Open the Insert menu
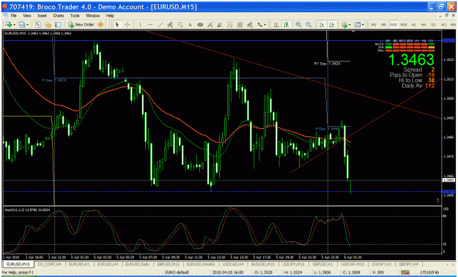This screenshot has width=458, height=277. pyautogui.click(x=42, y=15)
